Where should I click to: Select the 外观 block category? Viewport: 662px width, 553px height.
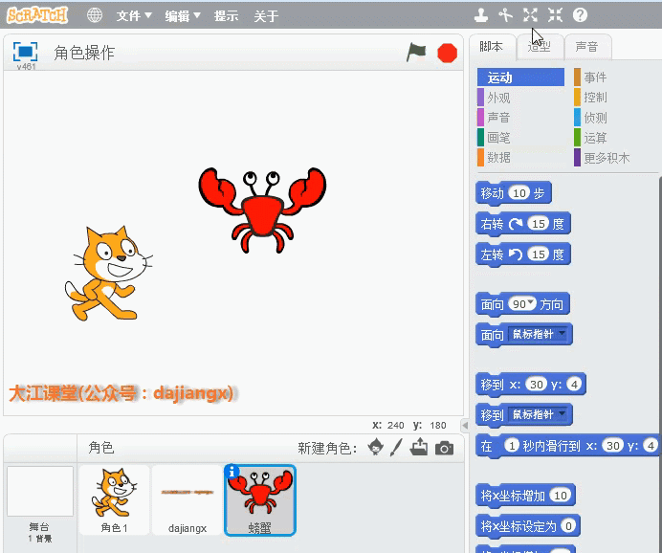(x=498, y=98)
